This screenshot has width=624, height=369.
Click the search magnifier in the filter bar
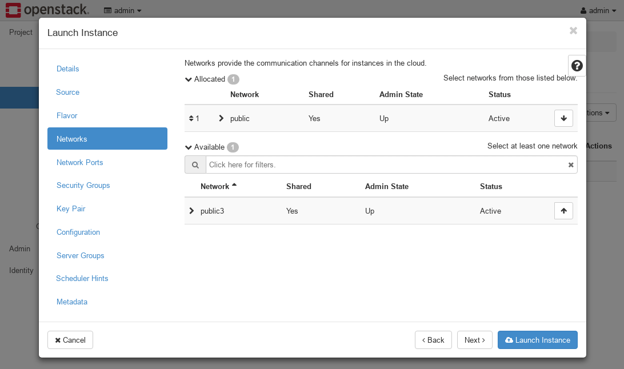pyautogui.click(x=195, y=165)
